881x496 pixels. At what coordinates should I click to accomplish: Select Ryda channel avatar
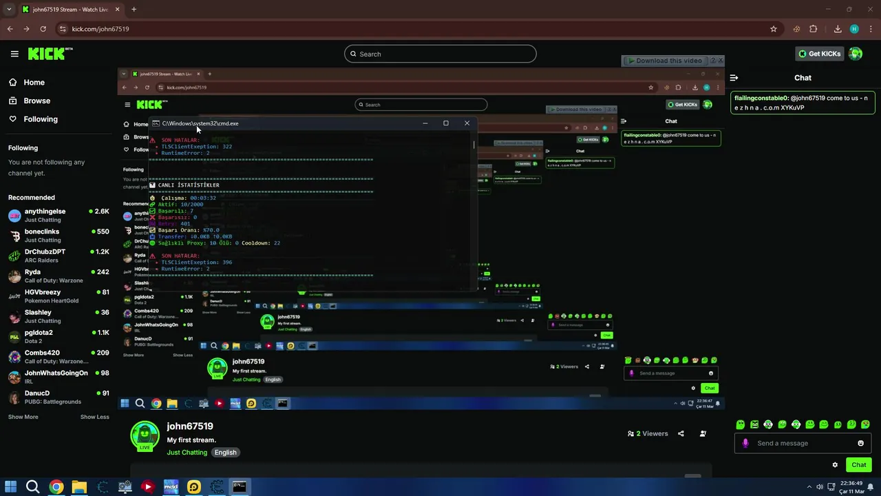click(x=14, y=276)
